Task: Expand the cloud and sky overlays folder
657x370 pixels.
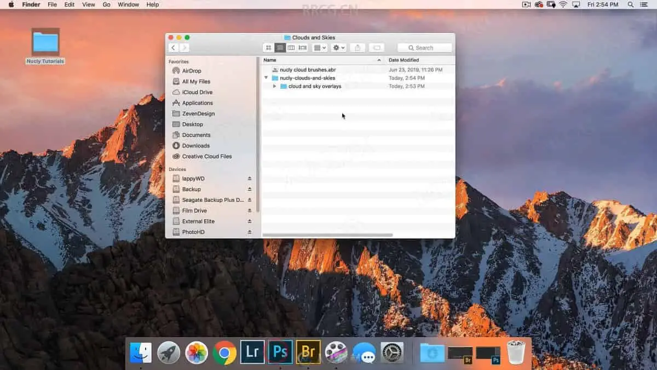Action: [x=275, y=87]
